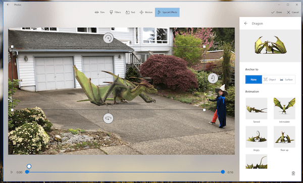303x183 pixels.
Task: Anchor the dragon to Object
Action: pyautogui.click(x=270, y=79)
